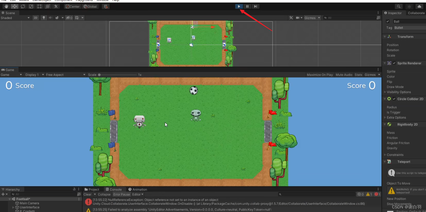Select the Scale tool
This screenshot has height=212, width=426.
pos(31,6)
